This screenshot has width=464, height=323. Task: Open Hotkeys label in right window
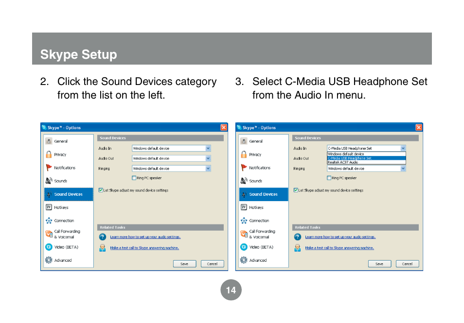point(256,207)
